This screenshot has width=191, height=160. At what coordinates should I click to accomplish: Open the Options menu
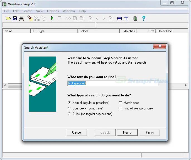53,11
